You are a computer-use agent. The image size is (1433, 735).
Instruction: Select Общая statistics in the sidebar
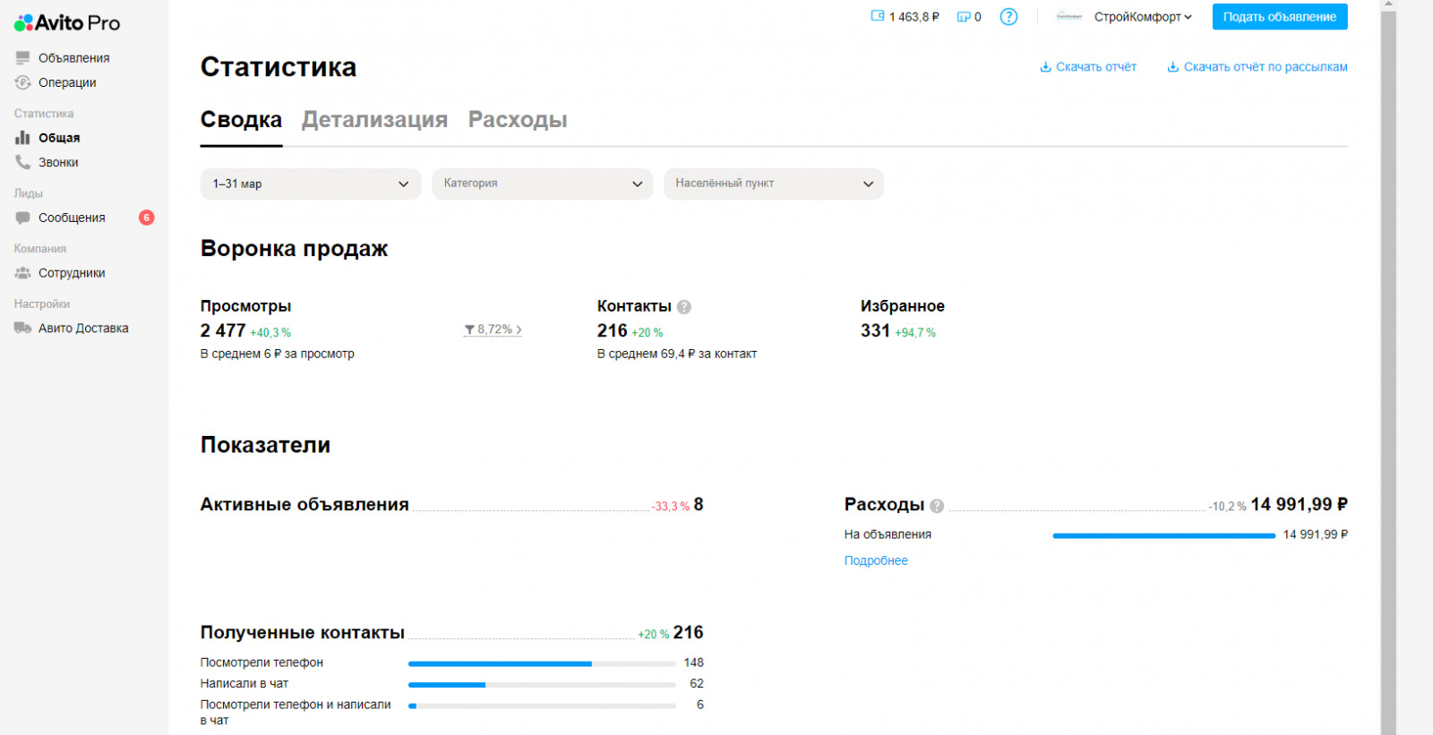[x=59, y=138]
